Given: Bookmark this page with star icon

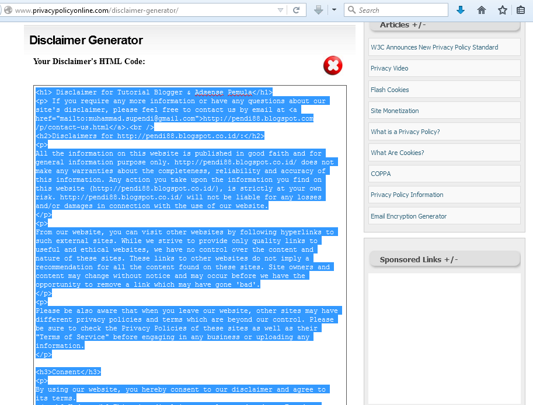Looking at the screenshot, I should [503, 10].
